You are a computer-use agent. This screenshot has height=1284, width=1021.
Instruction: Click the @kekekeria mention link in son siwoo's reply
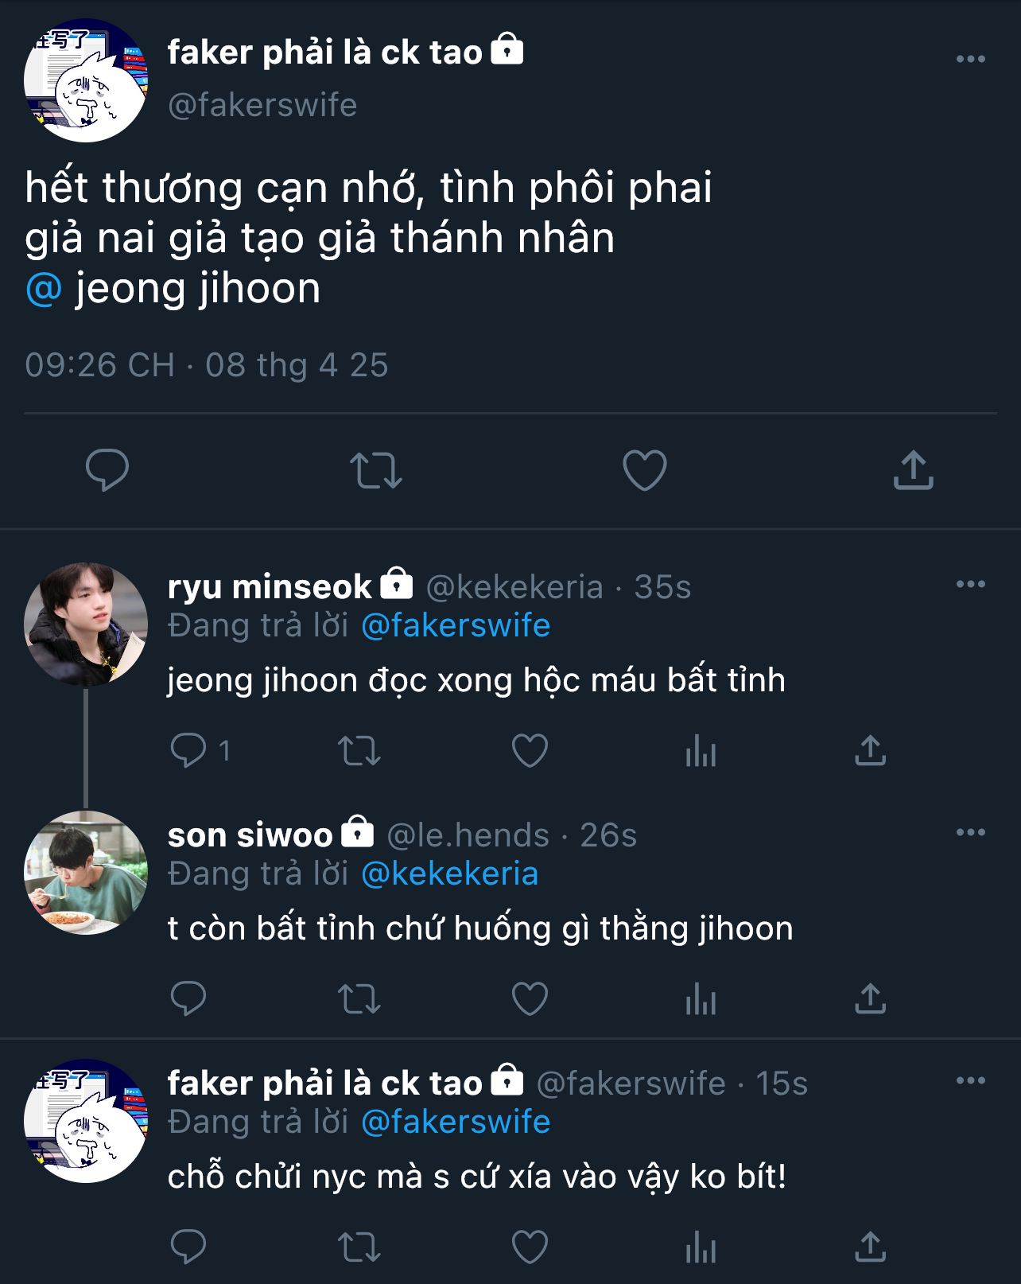tap(449, 874)
